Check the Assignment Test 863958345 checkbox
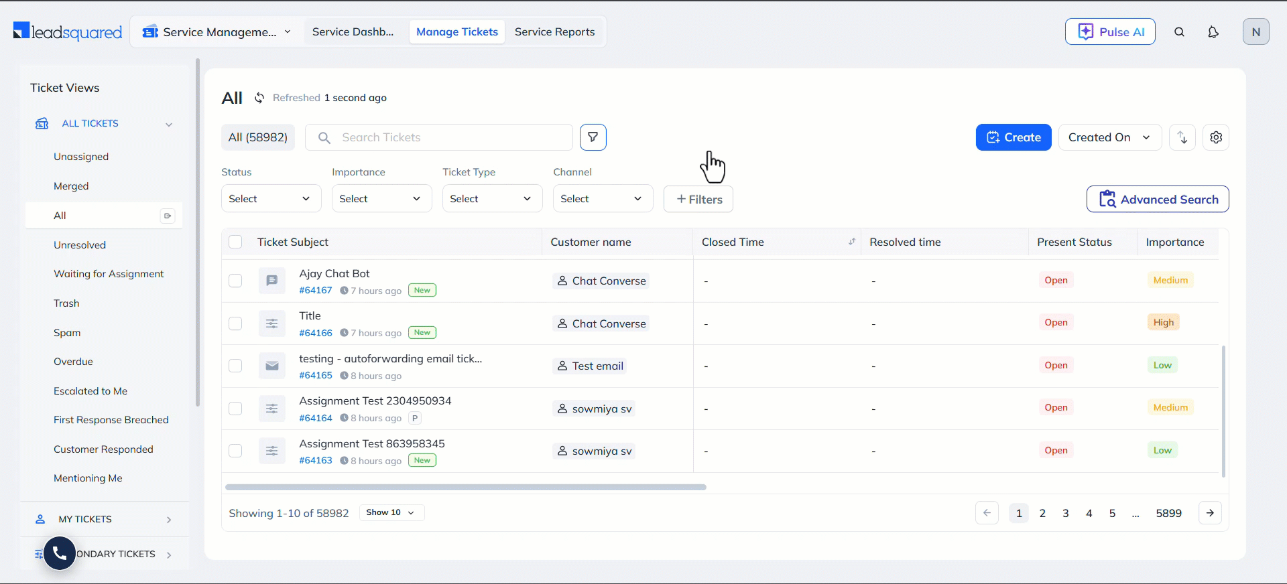Viewport: 1287px width, 584px height. click(235, 451)
